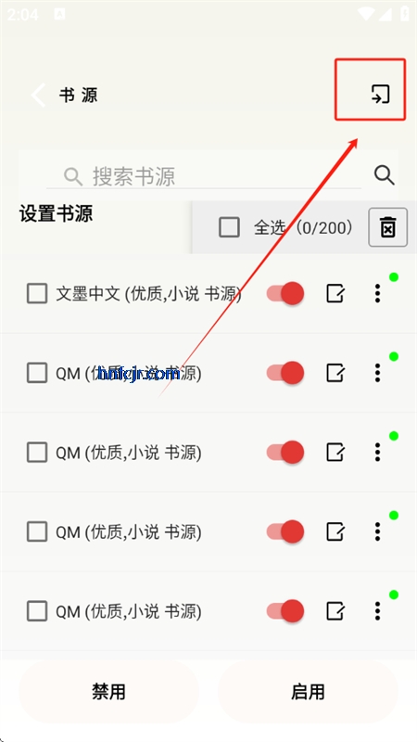Click the edit icon on the third QM row
The width and height of the screenshot is (417, 742).
[x=335, y=531]
